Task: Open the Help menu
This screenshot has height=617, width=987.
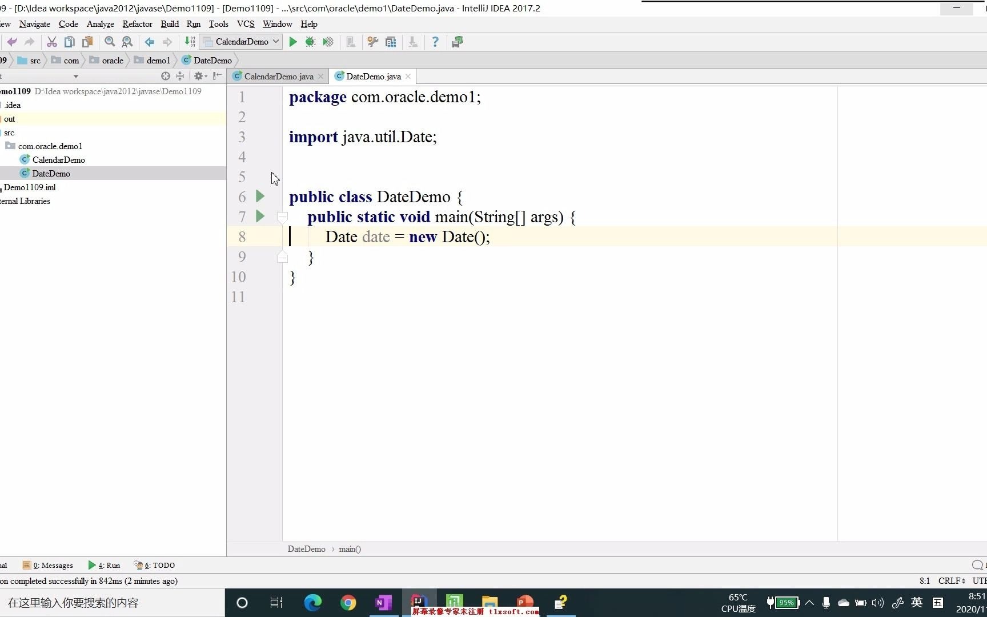Action: (x=309, y=24)
